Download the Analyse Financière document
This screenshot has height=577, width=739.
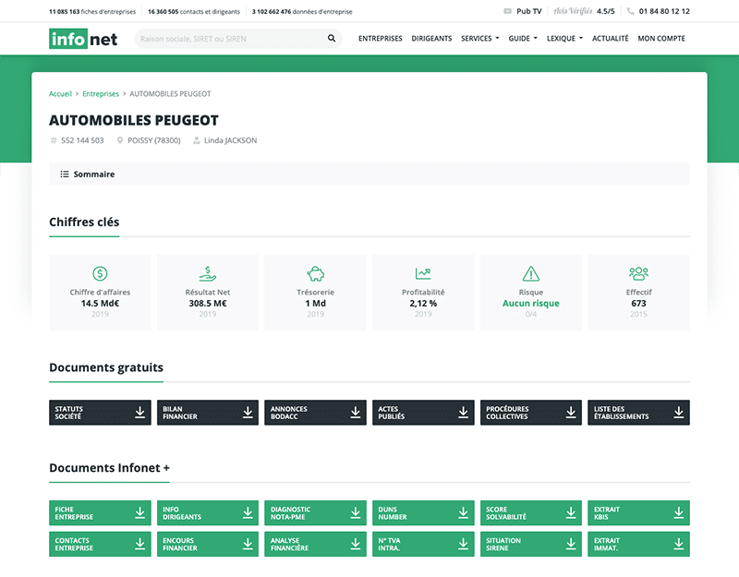(315, 544)
